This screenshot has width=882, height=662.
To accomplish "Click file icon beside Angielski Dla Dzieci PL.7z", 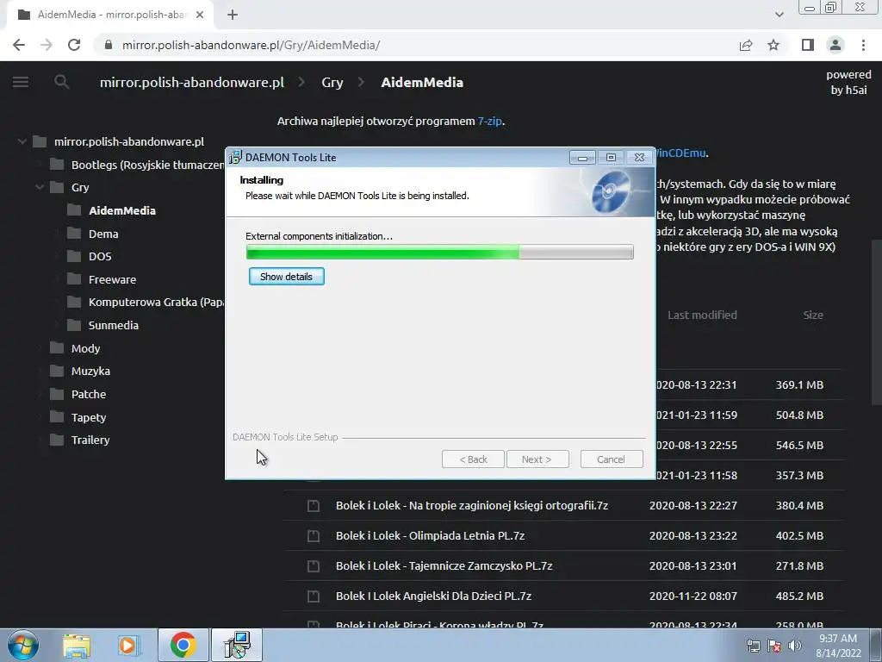I will (x=314, y=596).
